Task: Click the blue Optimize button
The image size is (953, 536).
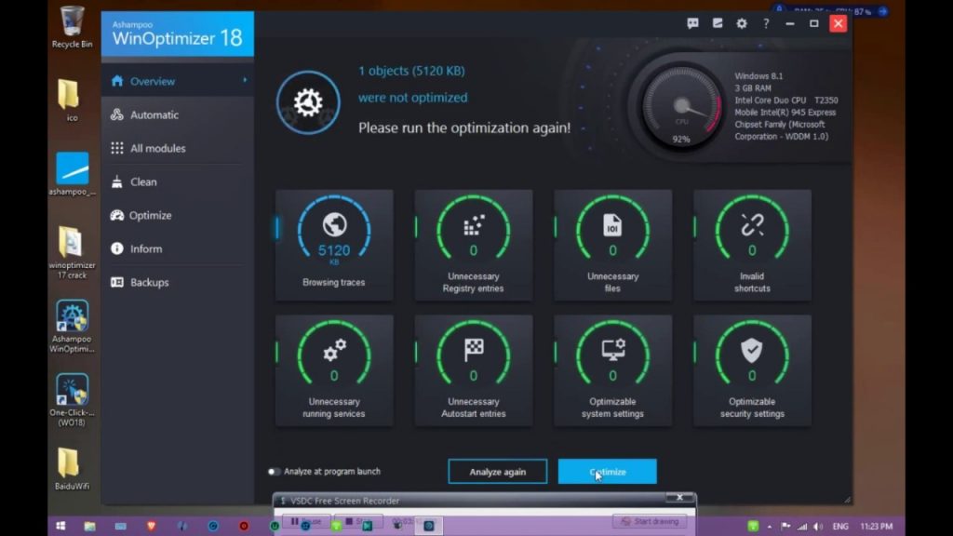Action: tap(607, 472)
